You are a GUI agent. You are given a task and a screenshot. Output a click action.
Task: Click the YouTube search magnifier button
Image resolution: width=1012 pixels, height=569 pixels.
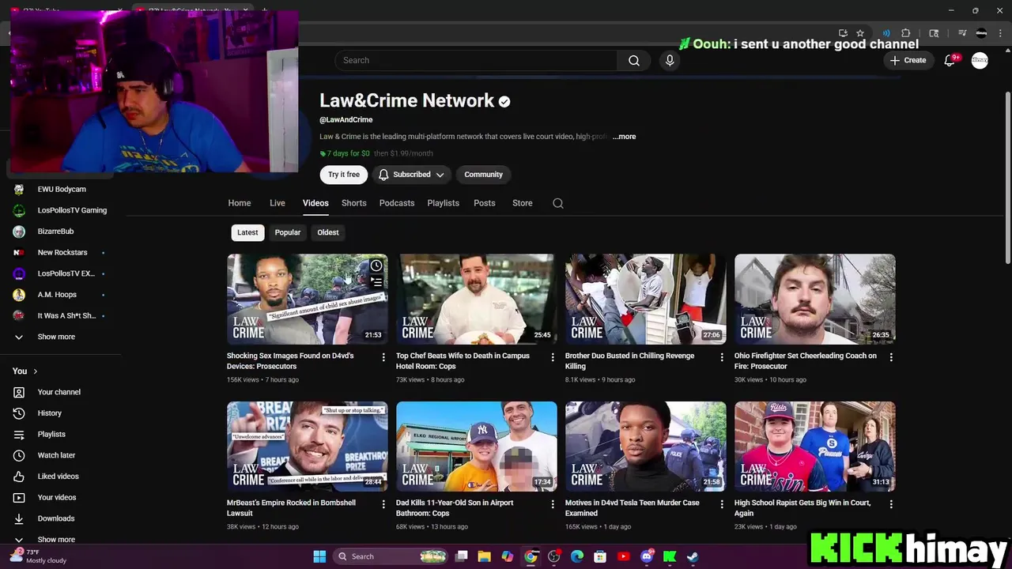coord(634,60)
